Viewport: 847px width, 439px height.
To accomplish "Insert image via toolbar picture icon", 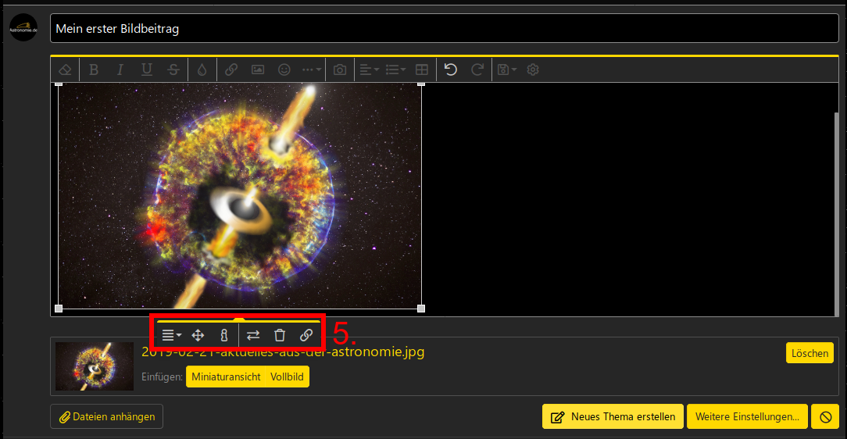I will coord(258,70).
